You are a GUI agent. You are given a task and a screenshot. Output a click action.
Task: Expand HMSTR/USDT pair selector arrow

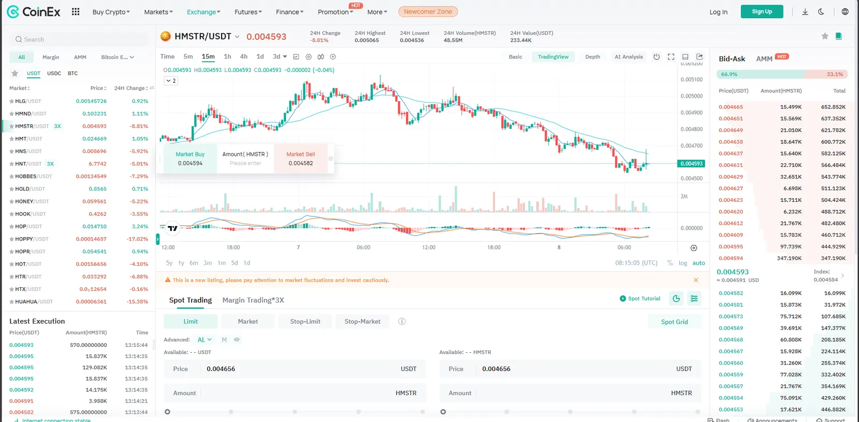point(237,37)
